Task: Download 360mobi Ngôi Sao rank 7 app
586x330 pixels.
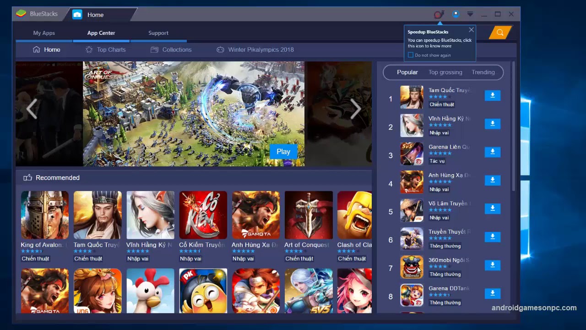Action: tap(493, 265)
